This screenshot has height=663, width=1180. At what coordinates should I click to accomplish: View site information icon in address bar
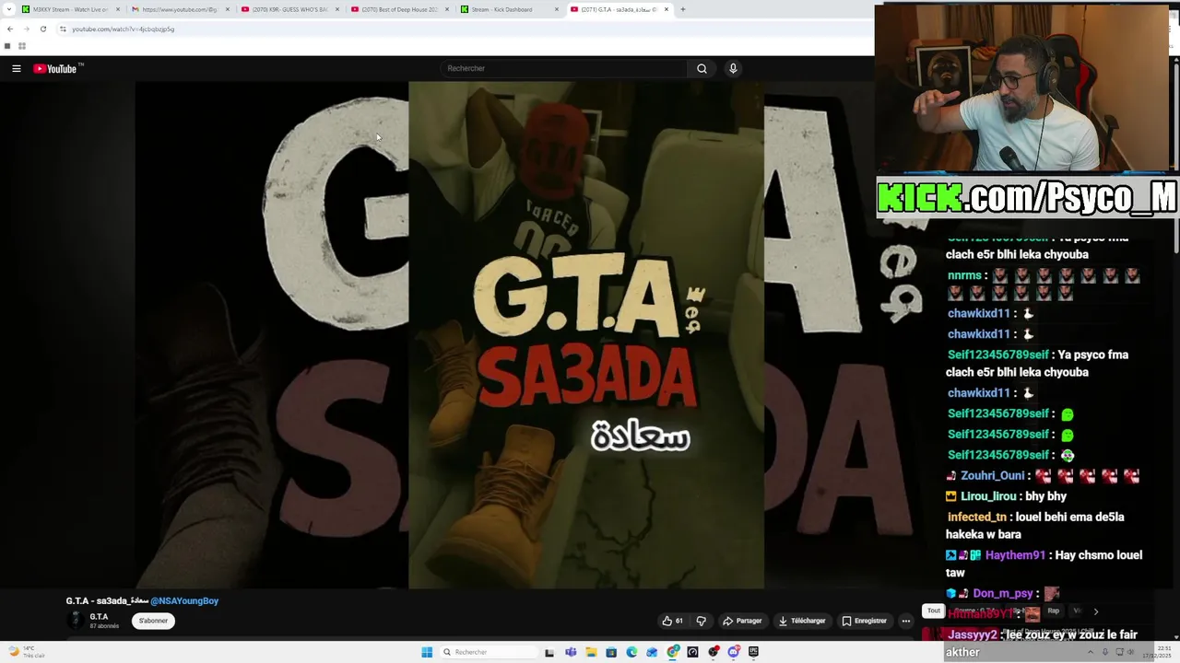pos(63,29)
